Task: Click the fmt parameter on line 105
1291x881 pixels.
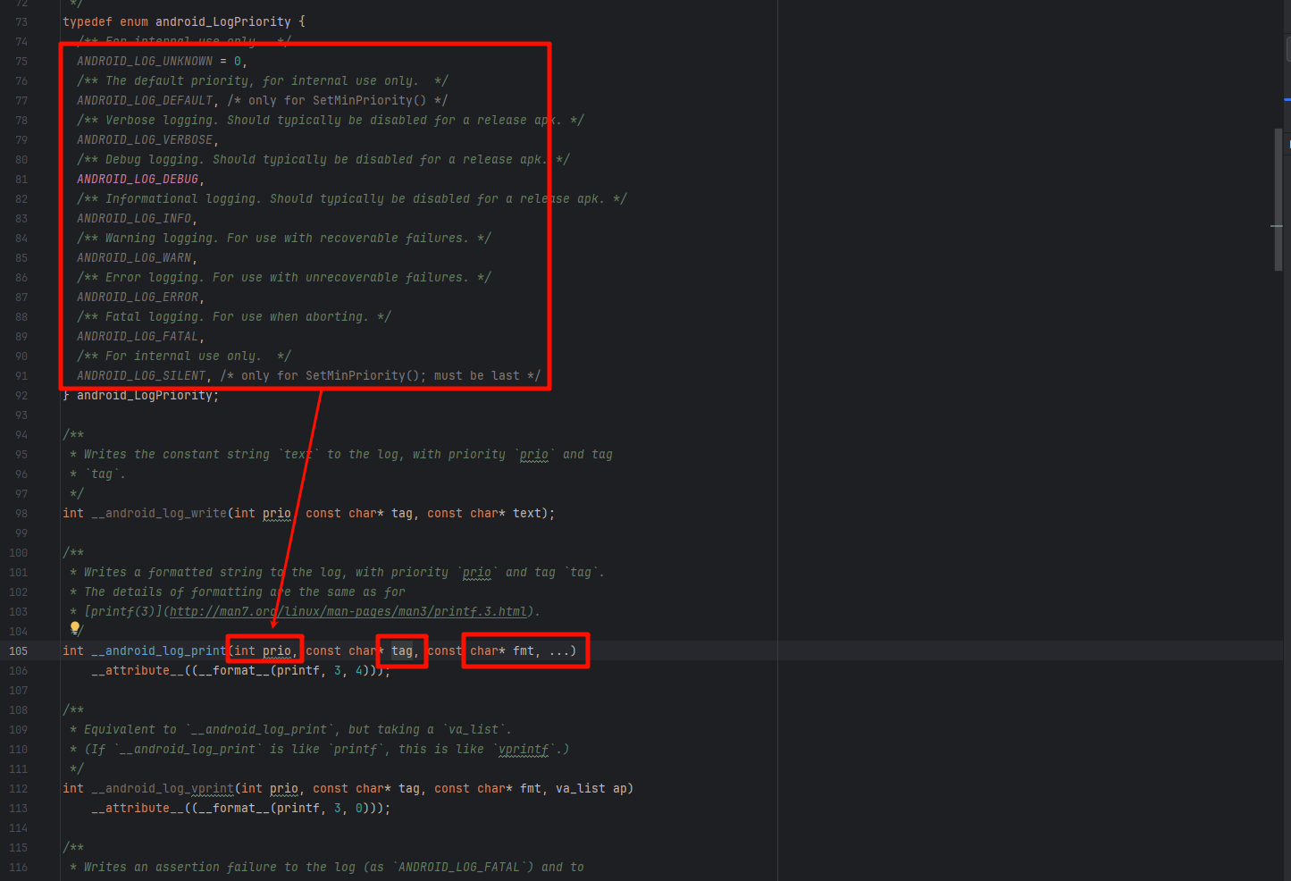Action: coord(524,651)
